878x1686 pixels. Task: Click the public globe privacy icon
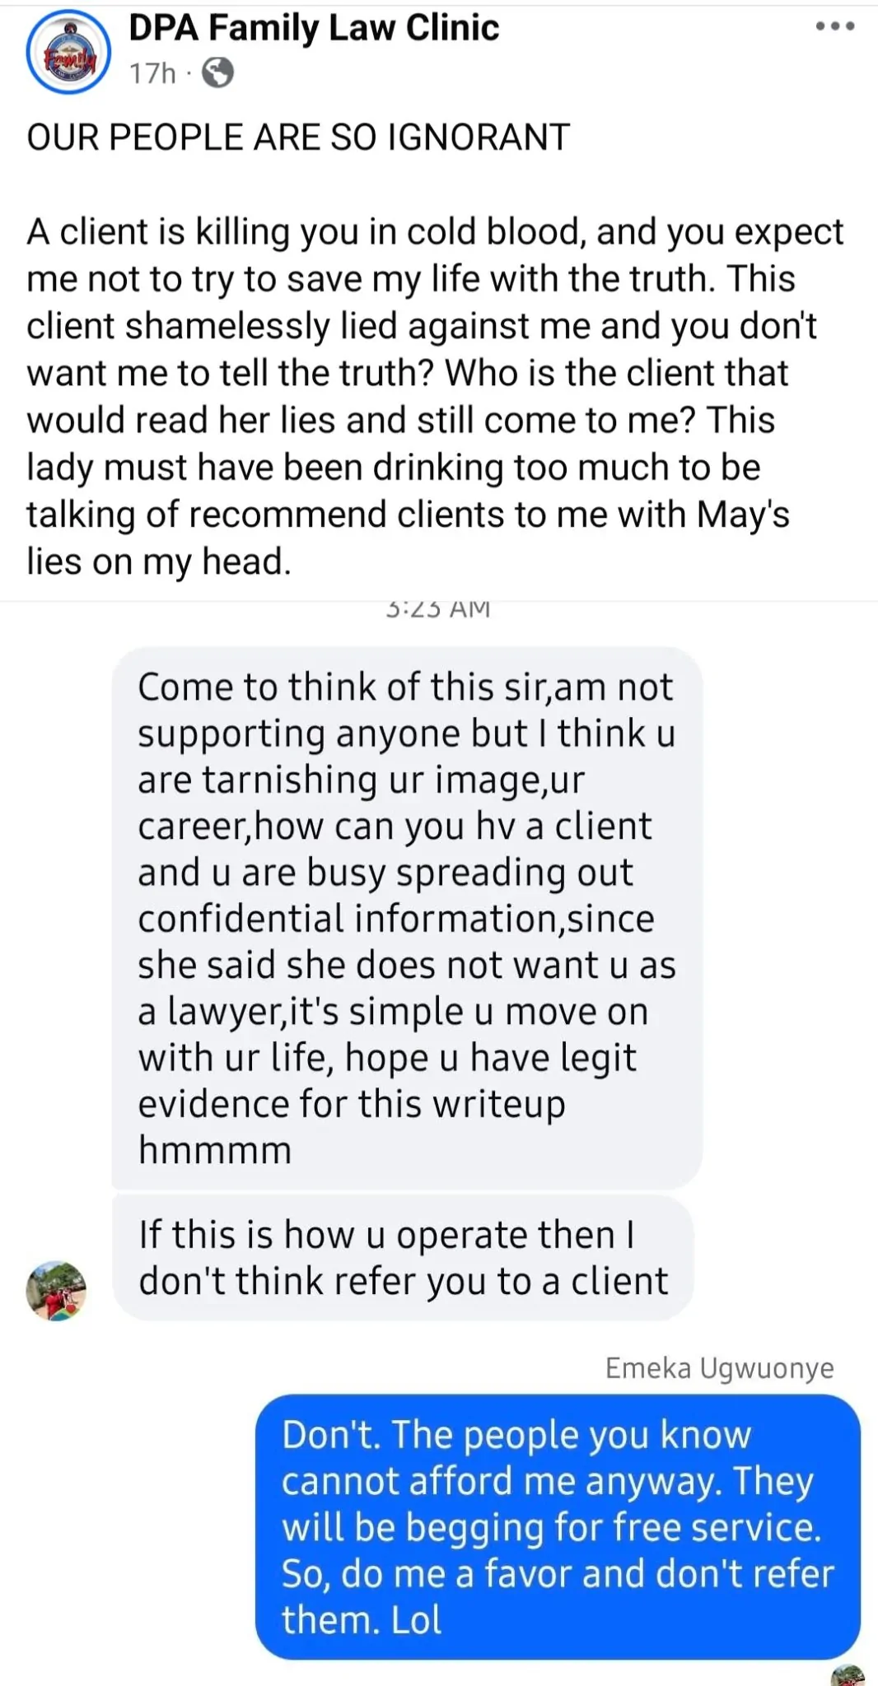[x=217, y=73]
